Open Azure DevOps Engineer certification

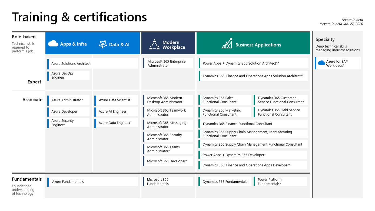[x=68, y=75]
